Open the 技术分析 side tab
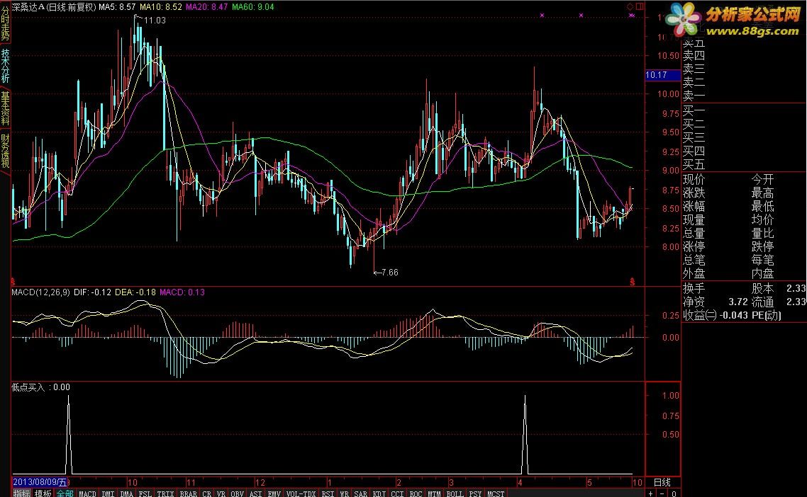The width and height of the screenshot is (807, 497). 5,66
